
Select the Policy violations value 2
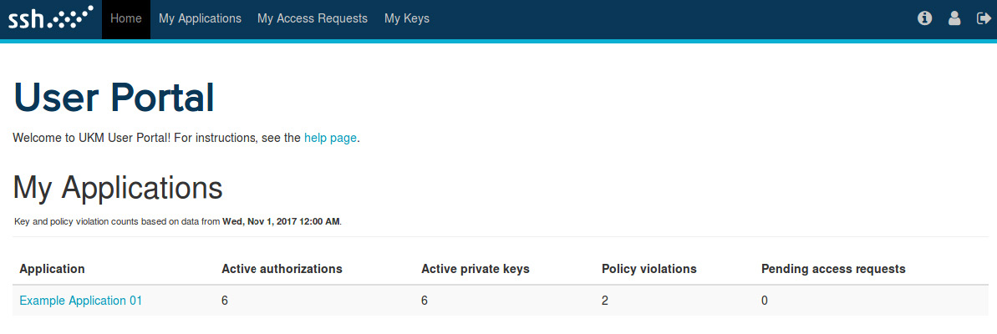tap(605, 301)
